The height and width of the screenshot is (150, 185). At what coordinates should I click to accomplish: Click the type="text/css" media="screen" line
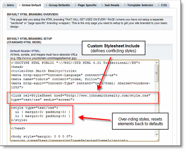pos(43,100)
